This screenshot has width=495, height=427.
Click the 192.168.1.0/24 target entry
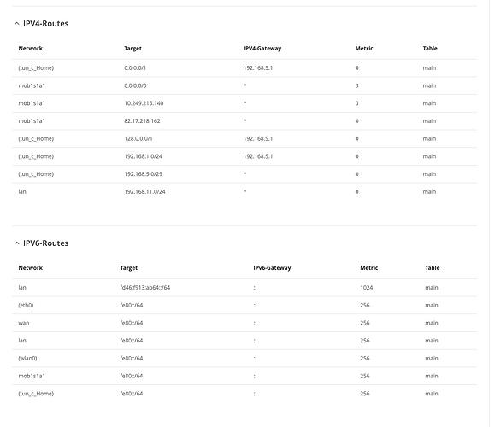(143, 156)
